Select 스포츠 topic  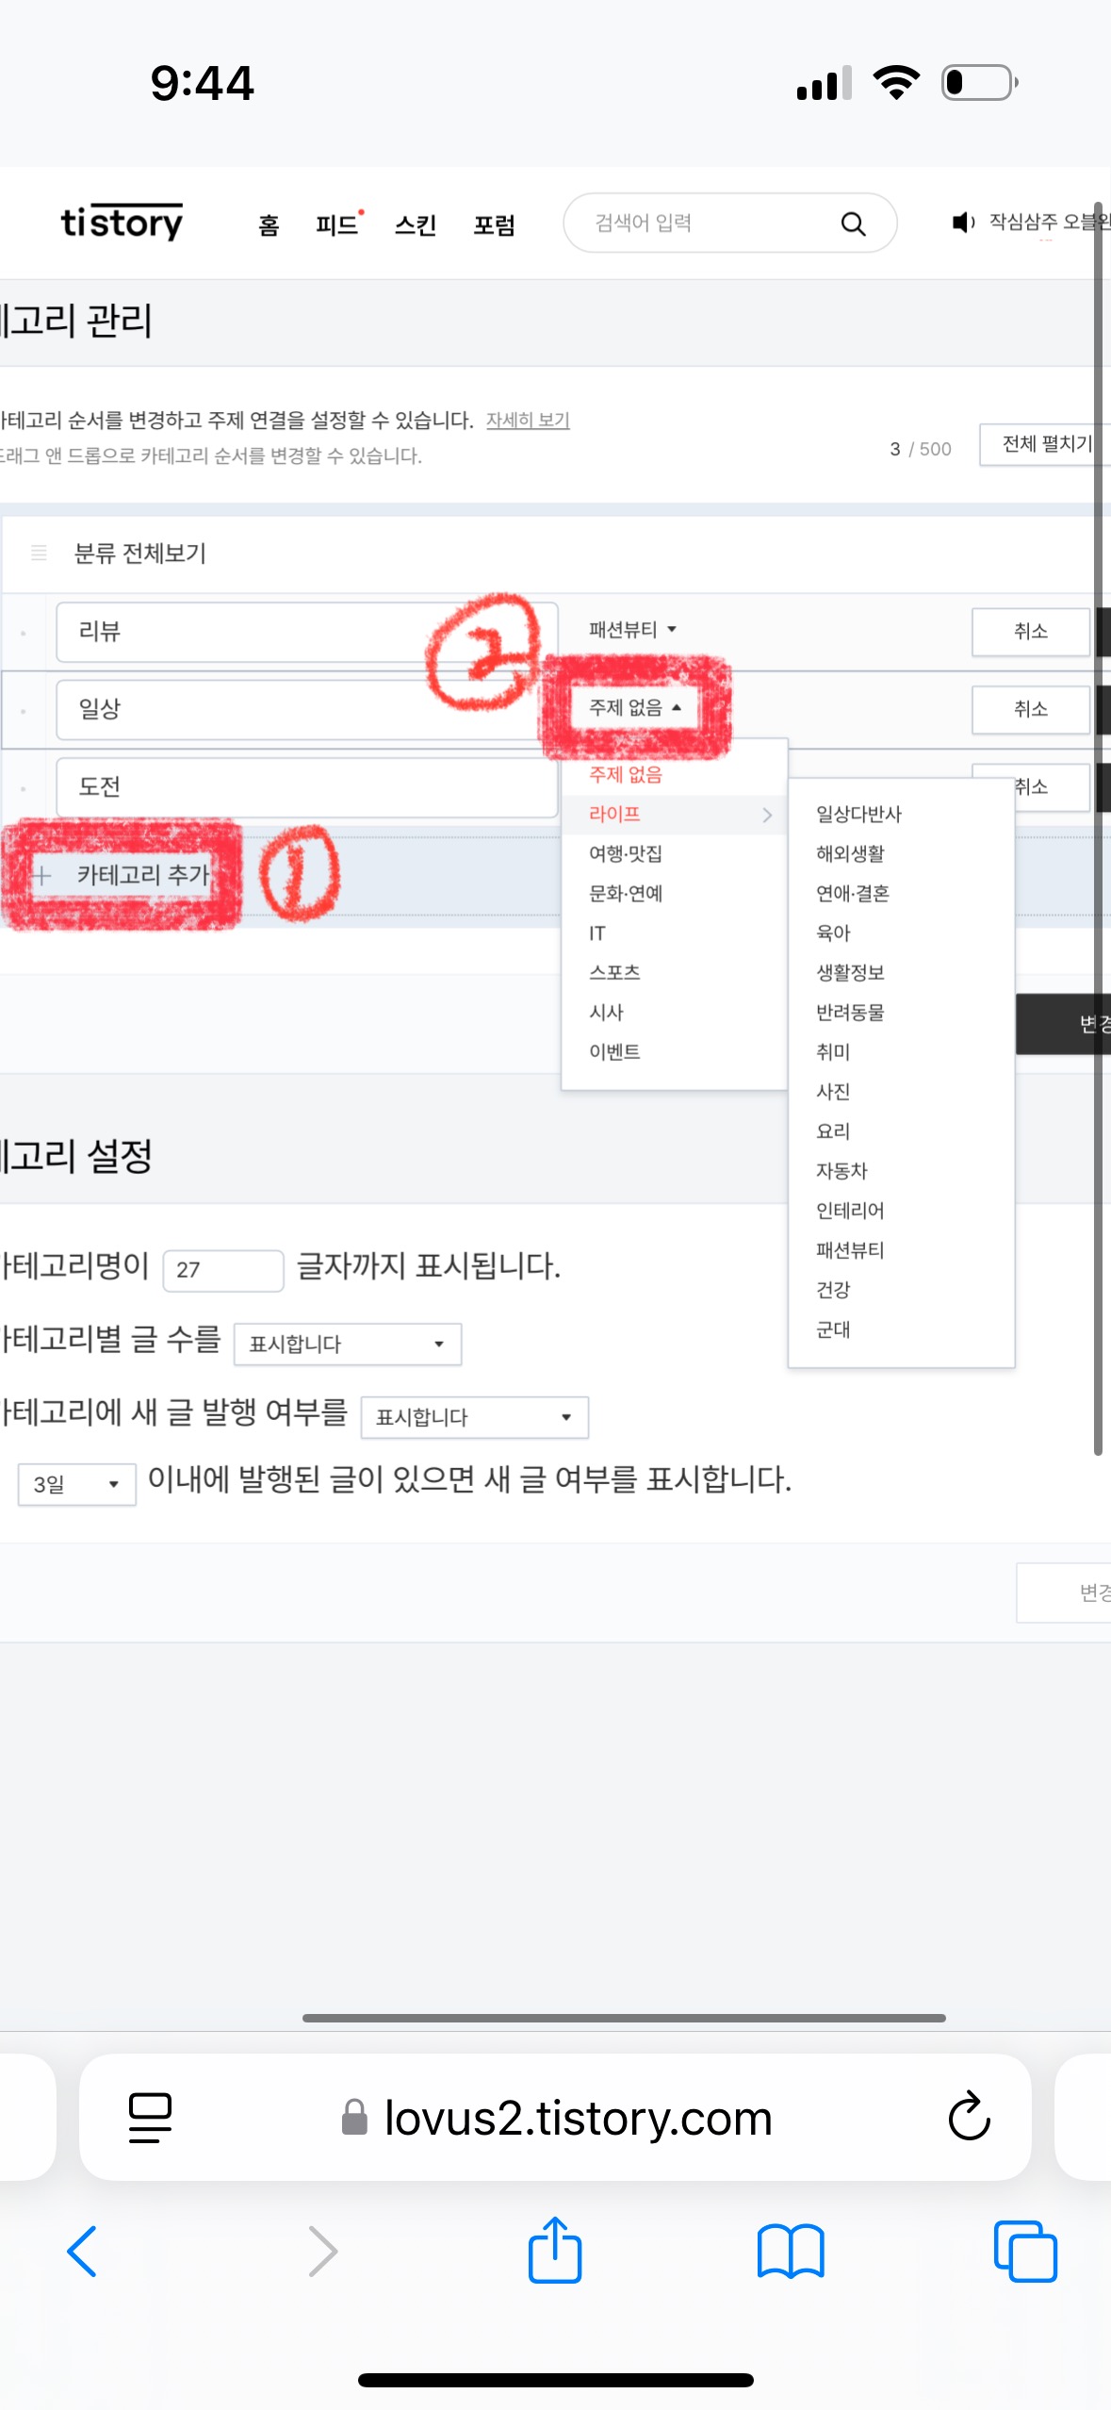(614, 973)
